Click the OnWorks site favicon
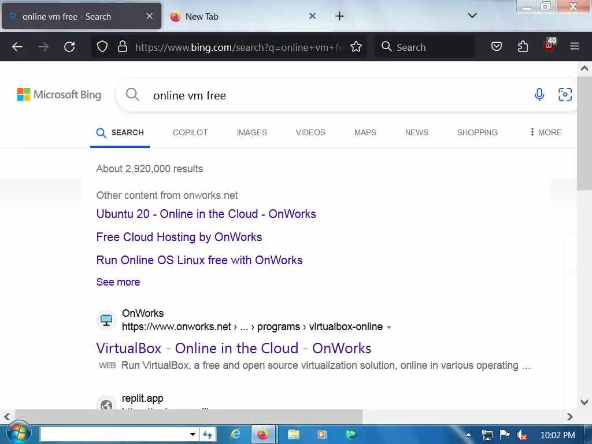Viewport: 592px width, 444px height. (x=106, y=320)
